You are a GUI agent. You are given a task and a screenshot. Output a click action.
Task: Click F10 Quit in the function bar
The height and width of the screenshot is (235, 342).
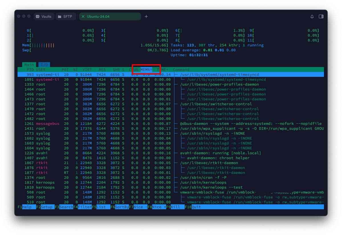[193, 207]
